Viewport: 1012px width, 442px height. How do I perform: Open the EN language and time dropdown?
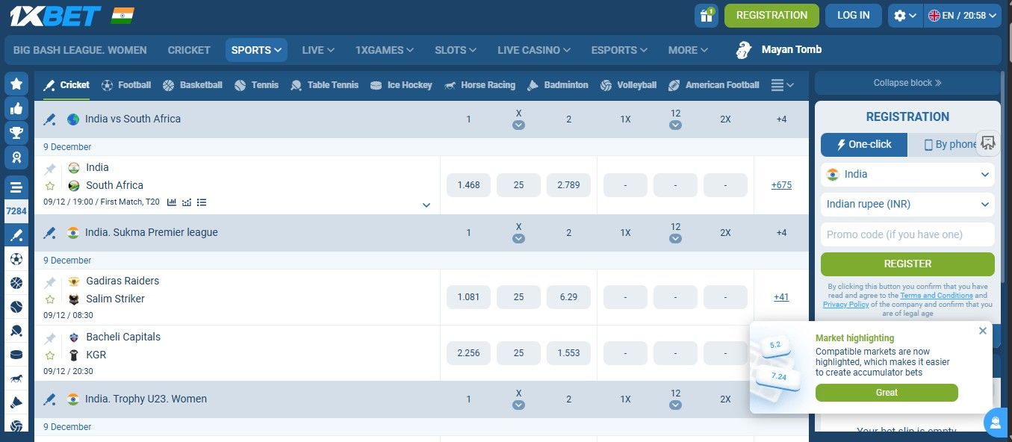tap(963, 14)
